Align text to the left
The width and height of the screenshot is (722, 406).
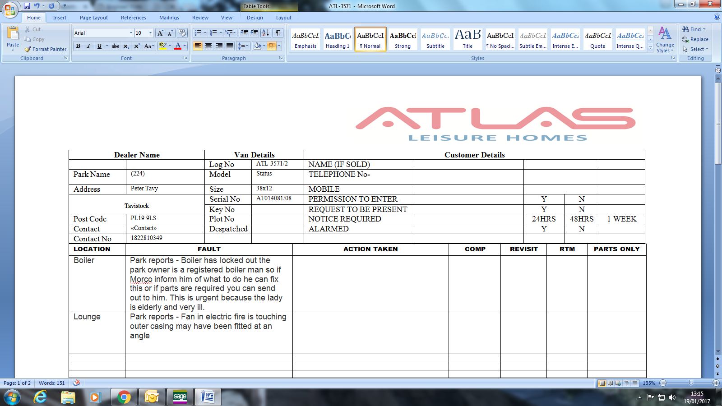point(198,46)
